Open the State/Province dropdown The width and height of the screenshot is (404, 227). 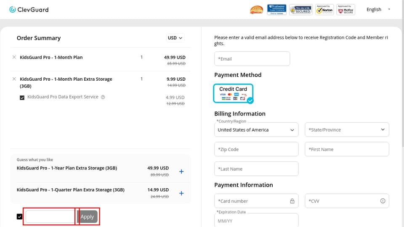[x=347, y=130]
